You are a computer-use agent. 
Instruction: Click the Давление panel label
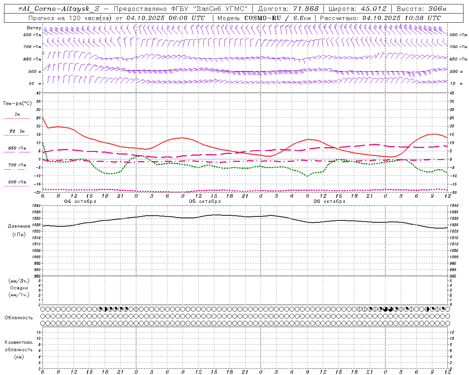pos(19,226)
